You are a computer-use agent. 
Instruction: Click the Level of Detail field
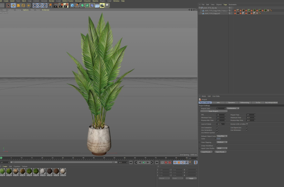click(x=221, y=124)
